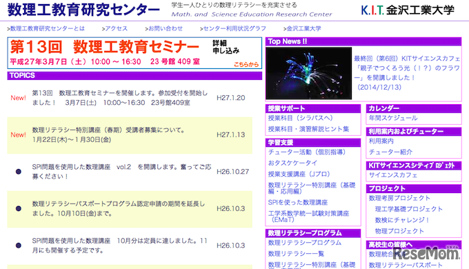
Task: Click the 高校生の皆様へ section header
Action: point(414,245)
